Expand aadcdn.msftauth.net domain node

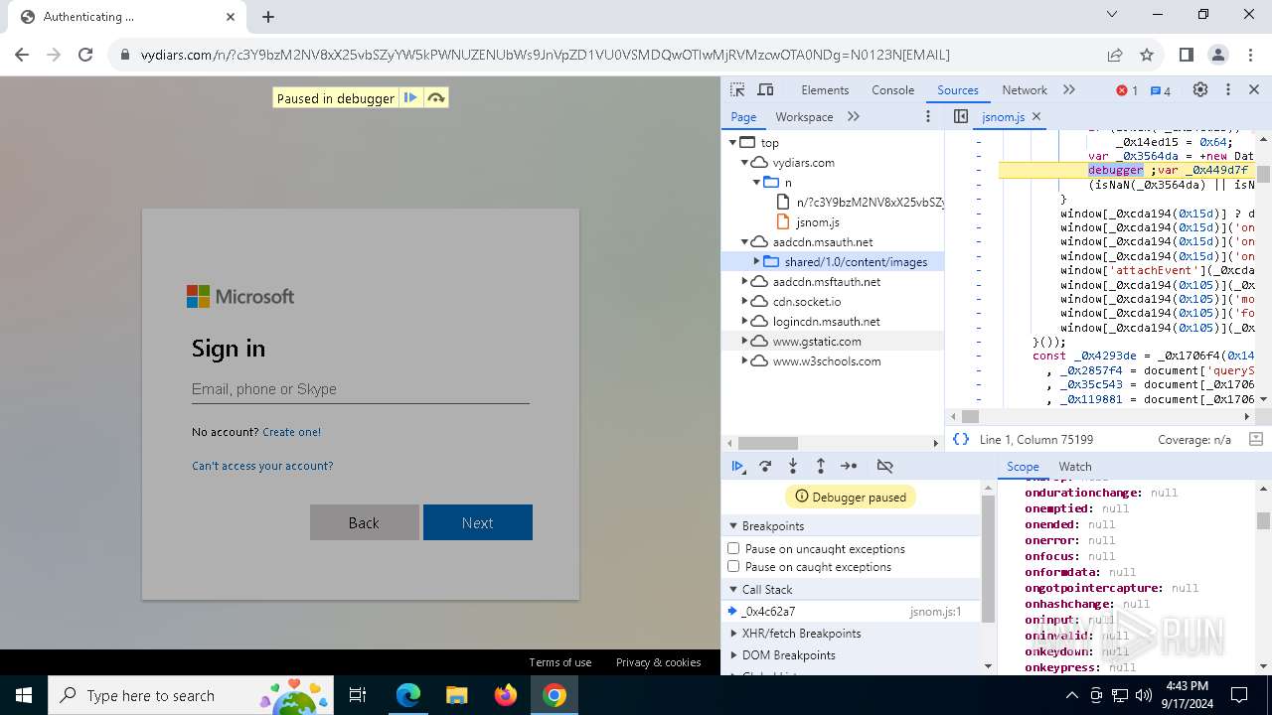pyautogui.click(x=745, y=281)
